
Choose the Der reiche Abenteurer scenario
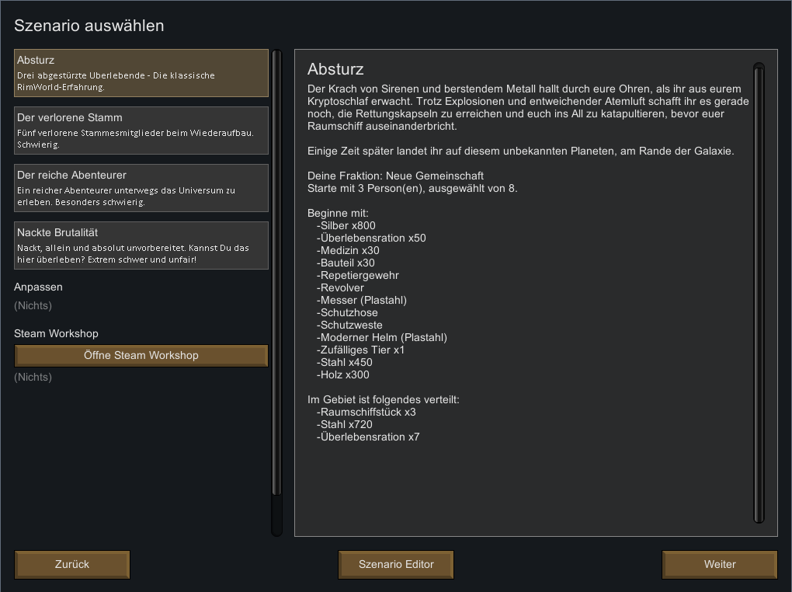pyautogui.click(x=141, y=188)
